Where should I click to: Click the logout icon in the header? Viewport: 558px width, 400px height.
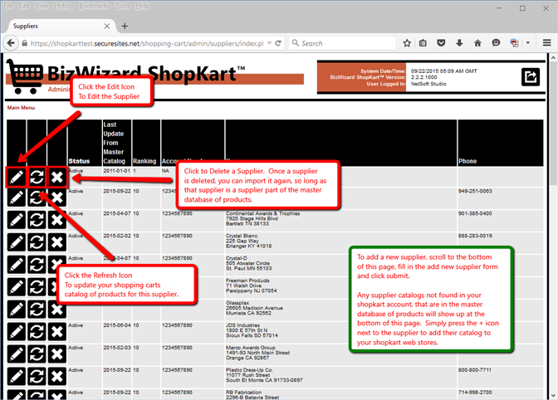click(x=531, y=77)
